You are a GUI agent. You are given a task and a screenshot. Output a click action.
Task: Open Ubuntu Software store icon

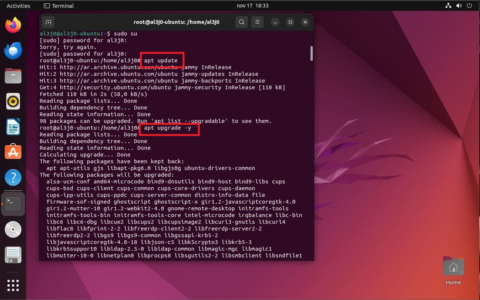[13, 152]
